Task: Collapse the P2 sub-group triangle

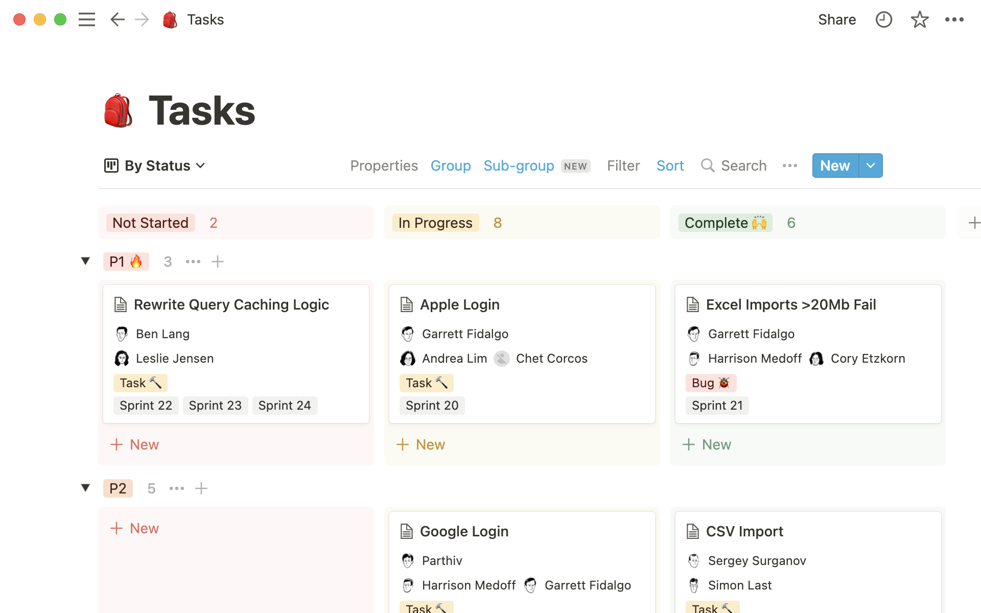Action: (85, 488)
